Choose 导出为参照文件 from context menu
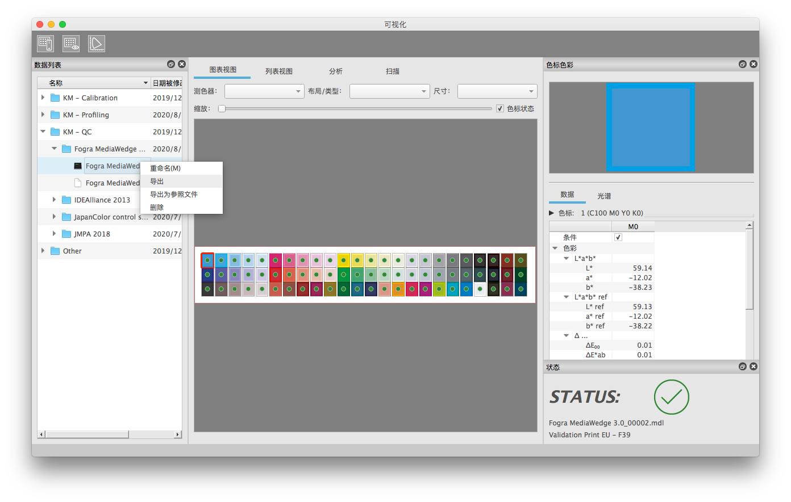Viewport: 791px width, 502px height. click(181, 194)
